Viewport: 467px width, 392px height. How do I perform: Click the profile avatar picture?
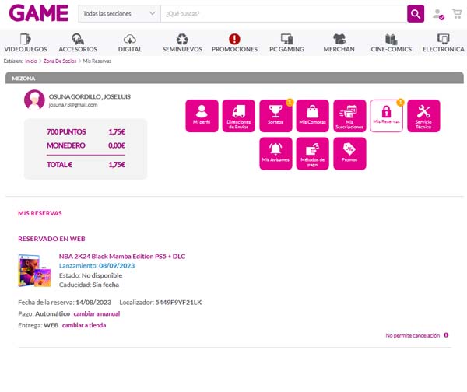34,100
